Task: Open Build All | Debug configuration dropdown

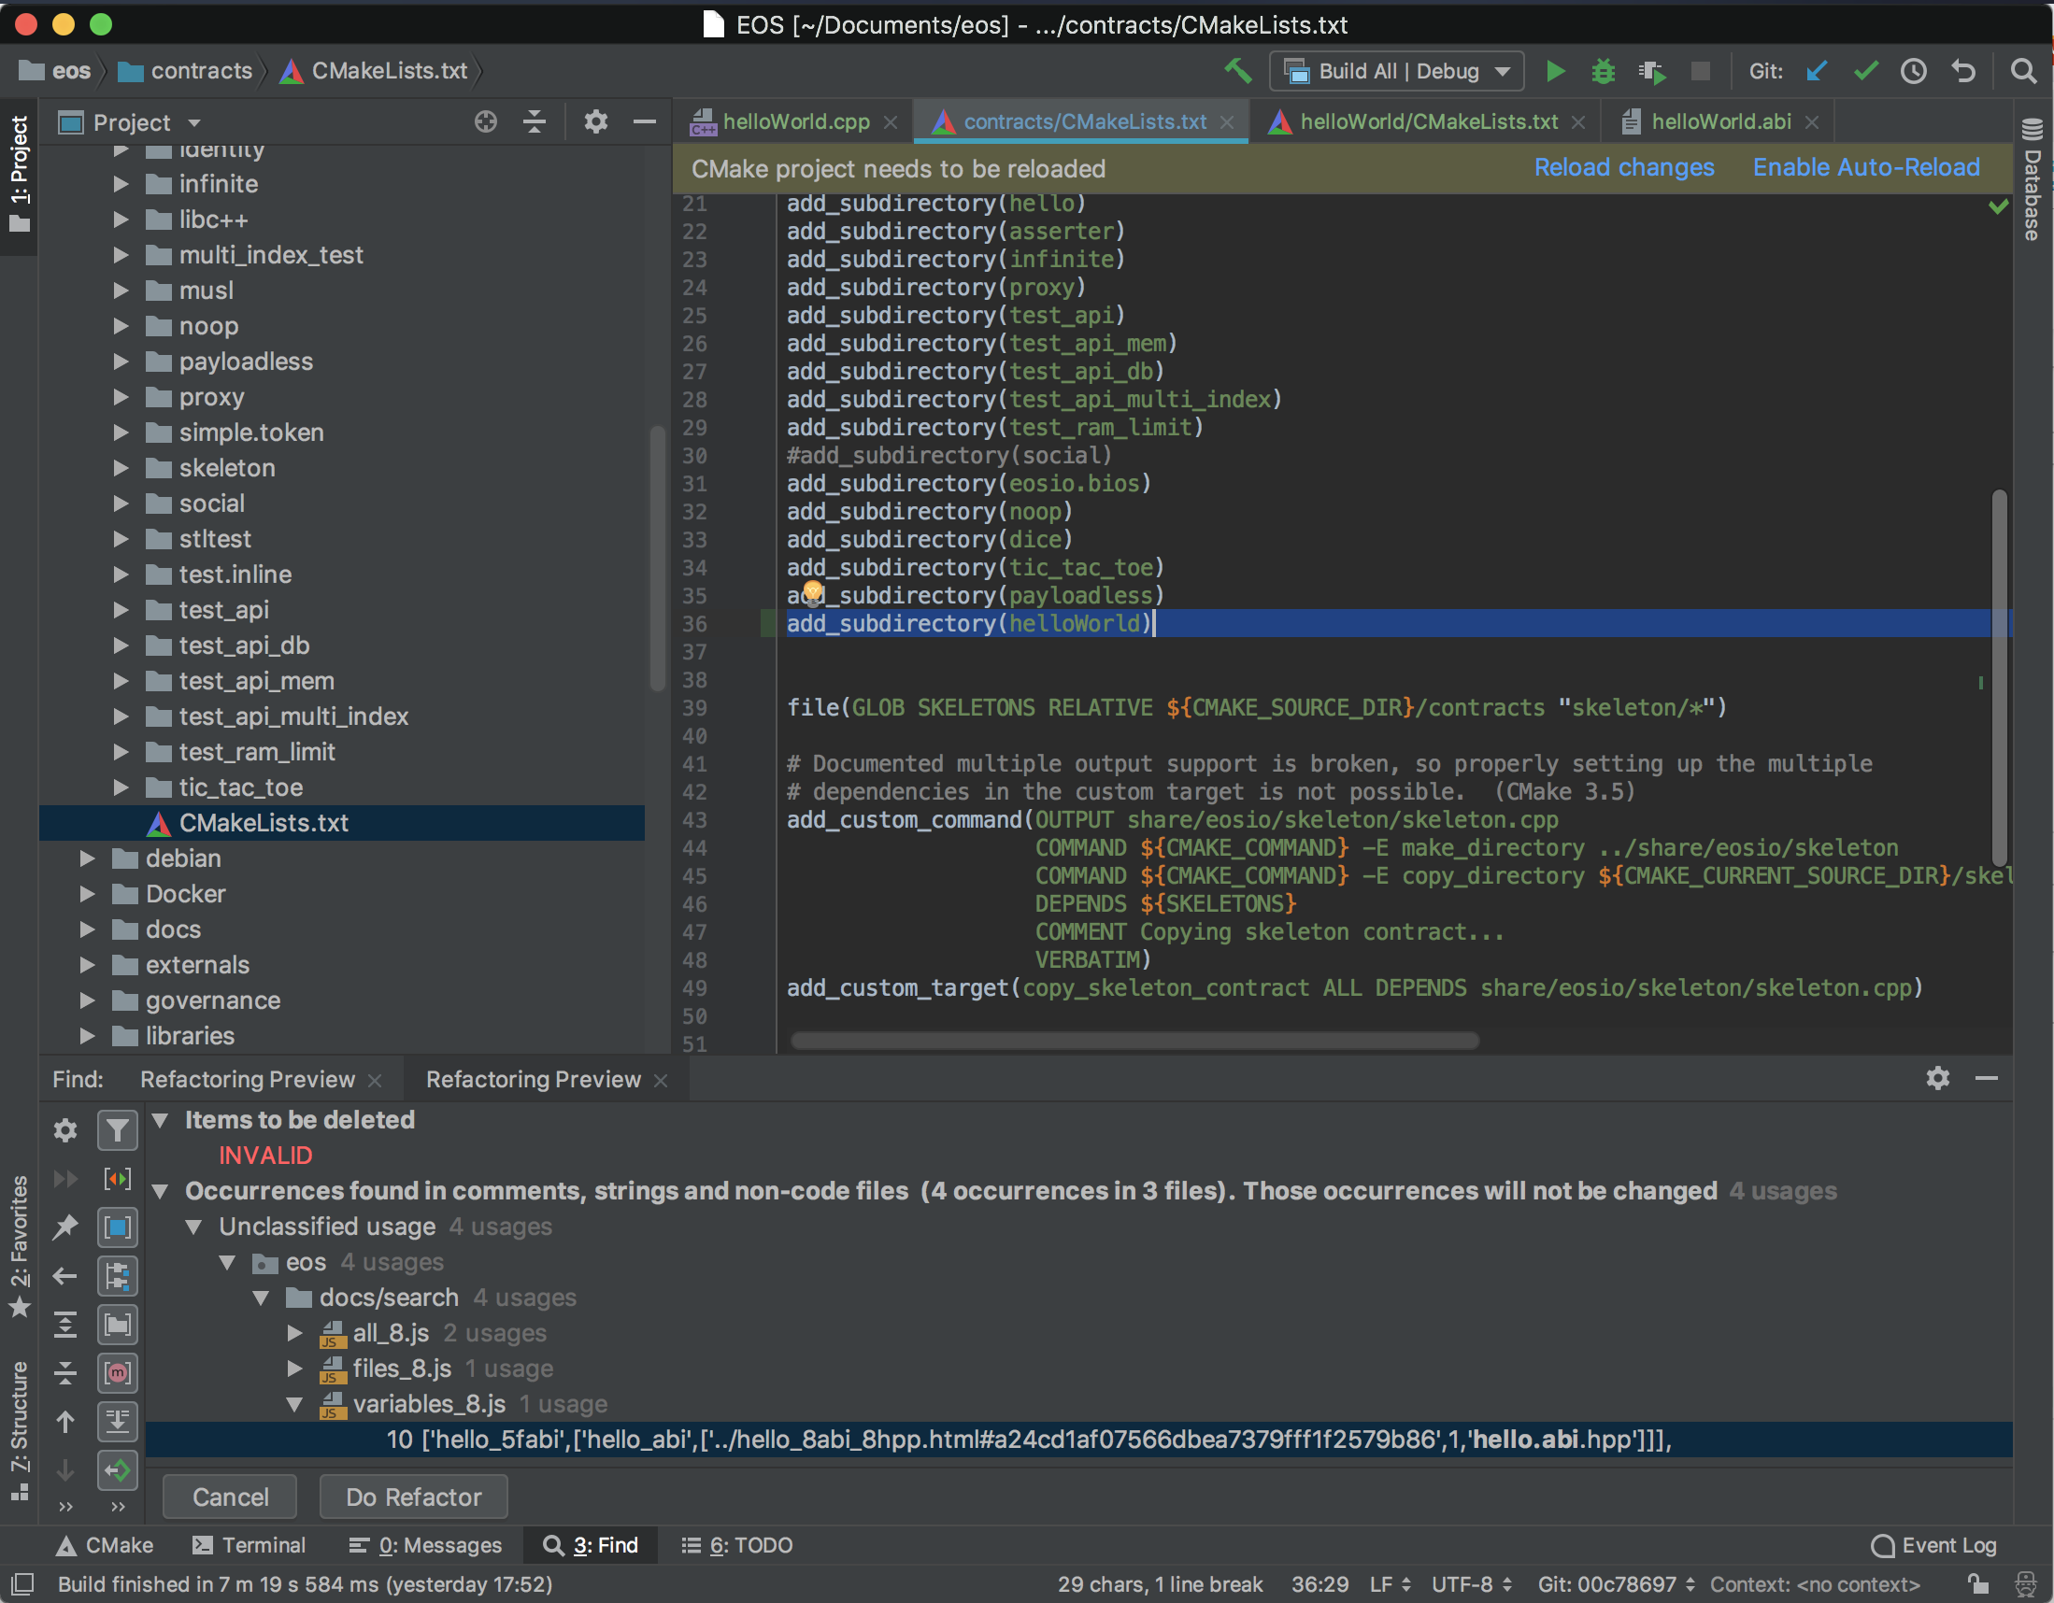Action: coord(1396,71)
